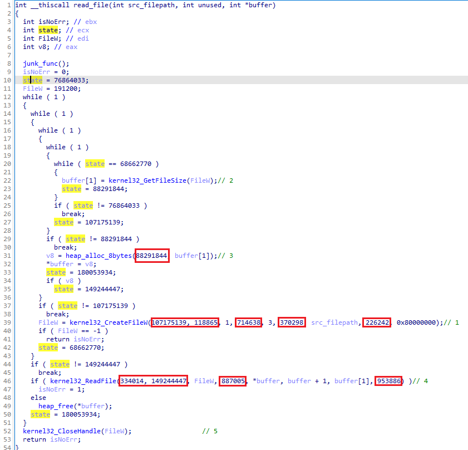Select 68662770 in the while condition on line 20
Viewport: 468px width, 450px height.
[x=136, y=164]
